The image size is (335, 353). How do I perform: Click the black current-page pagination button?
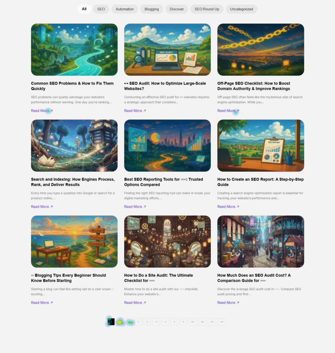click(x=111, y=322)
